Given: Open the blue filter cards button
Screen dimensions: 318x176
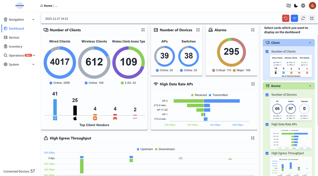Looking at the screenshot, I should click(x=294, y=18).
